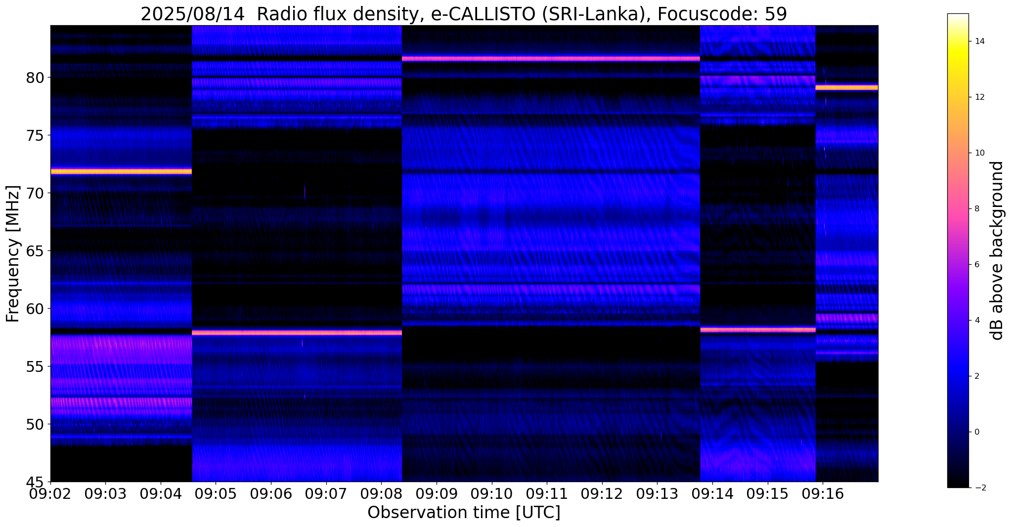Click the colorbar tick label 0

coord(976,432)
